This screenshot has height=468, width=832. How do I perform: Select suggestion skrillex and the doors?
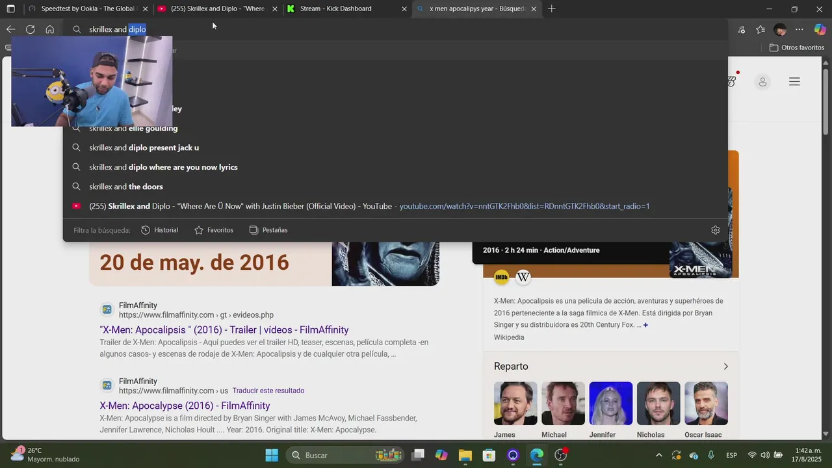[x=395, y=187]
